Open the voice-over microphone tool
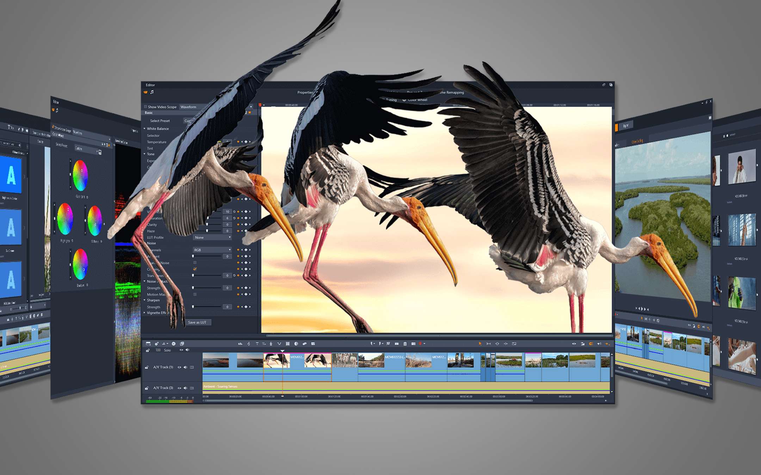761x475 pixels. (x=271, y=344)
